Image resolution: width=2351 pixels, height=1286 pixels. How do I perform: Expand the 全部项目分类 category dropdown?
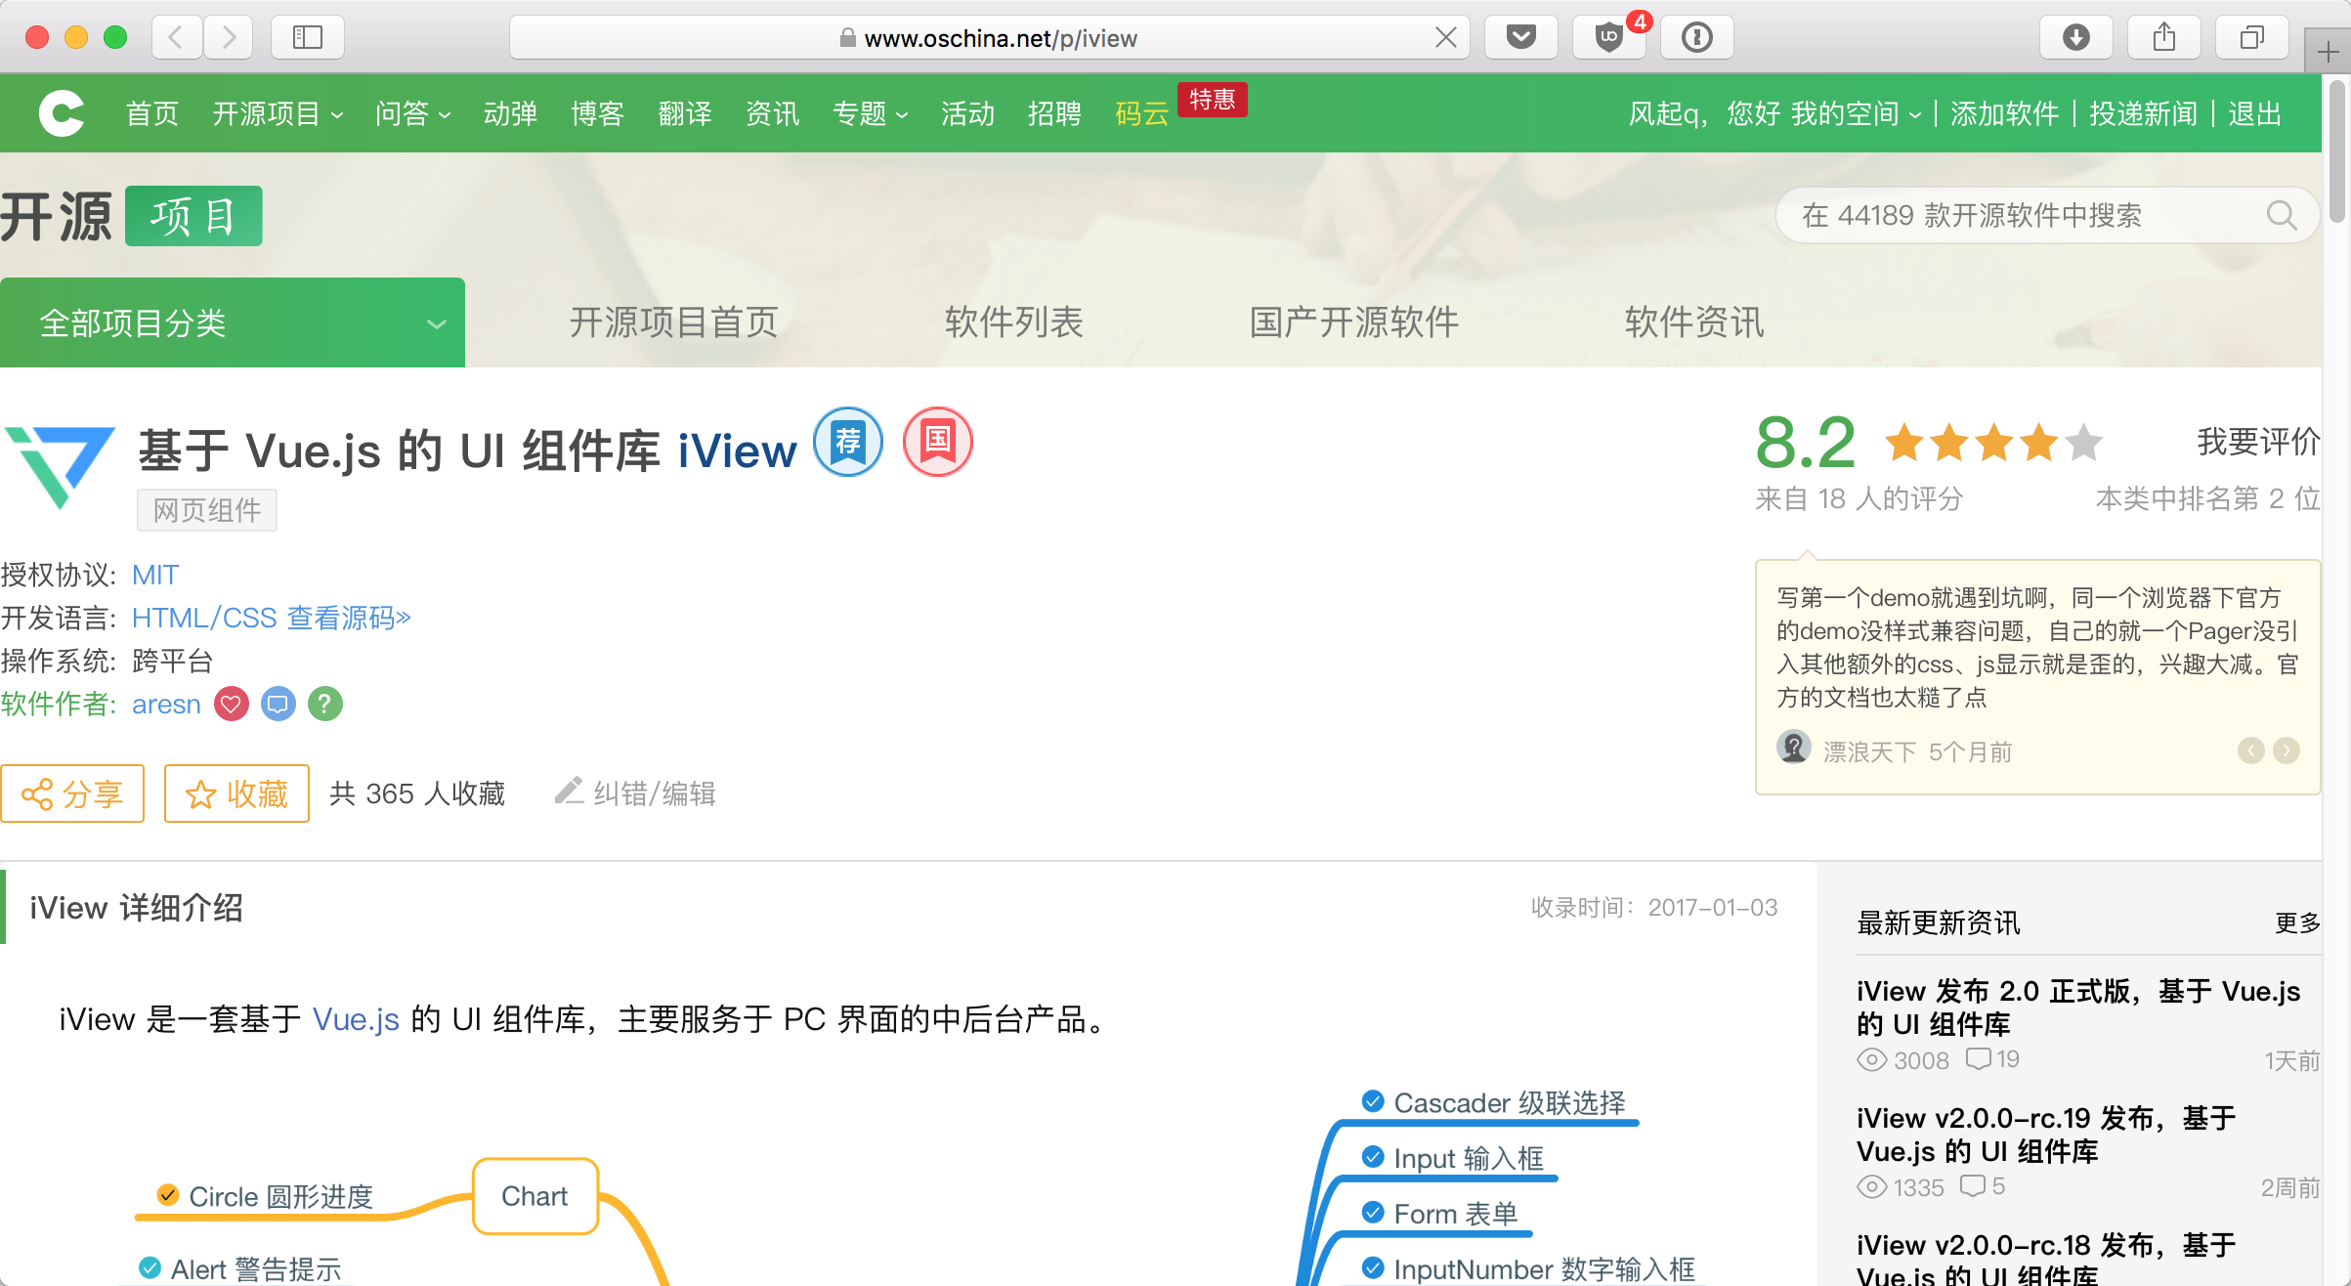[233, 322]
